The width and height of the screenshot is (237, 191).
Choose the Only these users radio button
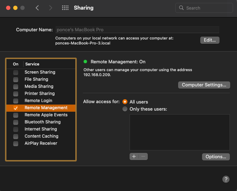pyautogui.click(x=125, y=109)
